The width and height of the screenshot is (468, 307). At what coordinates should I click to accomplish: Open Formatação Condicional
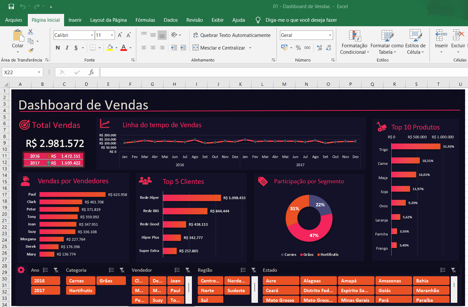click(x=354, y=42)
